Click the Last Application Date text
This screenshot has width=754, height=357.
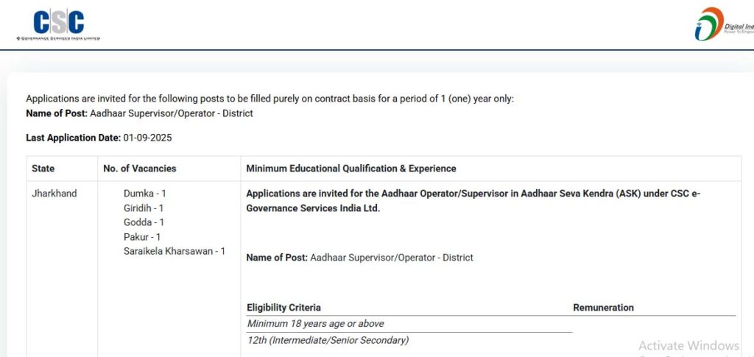pyautogui.click(x=99, y=138)
